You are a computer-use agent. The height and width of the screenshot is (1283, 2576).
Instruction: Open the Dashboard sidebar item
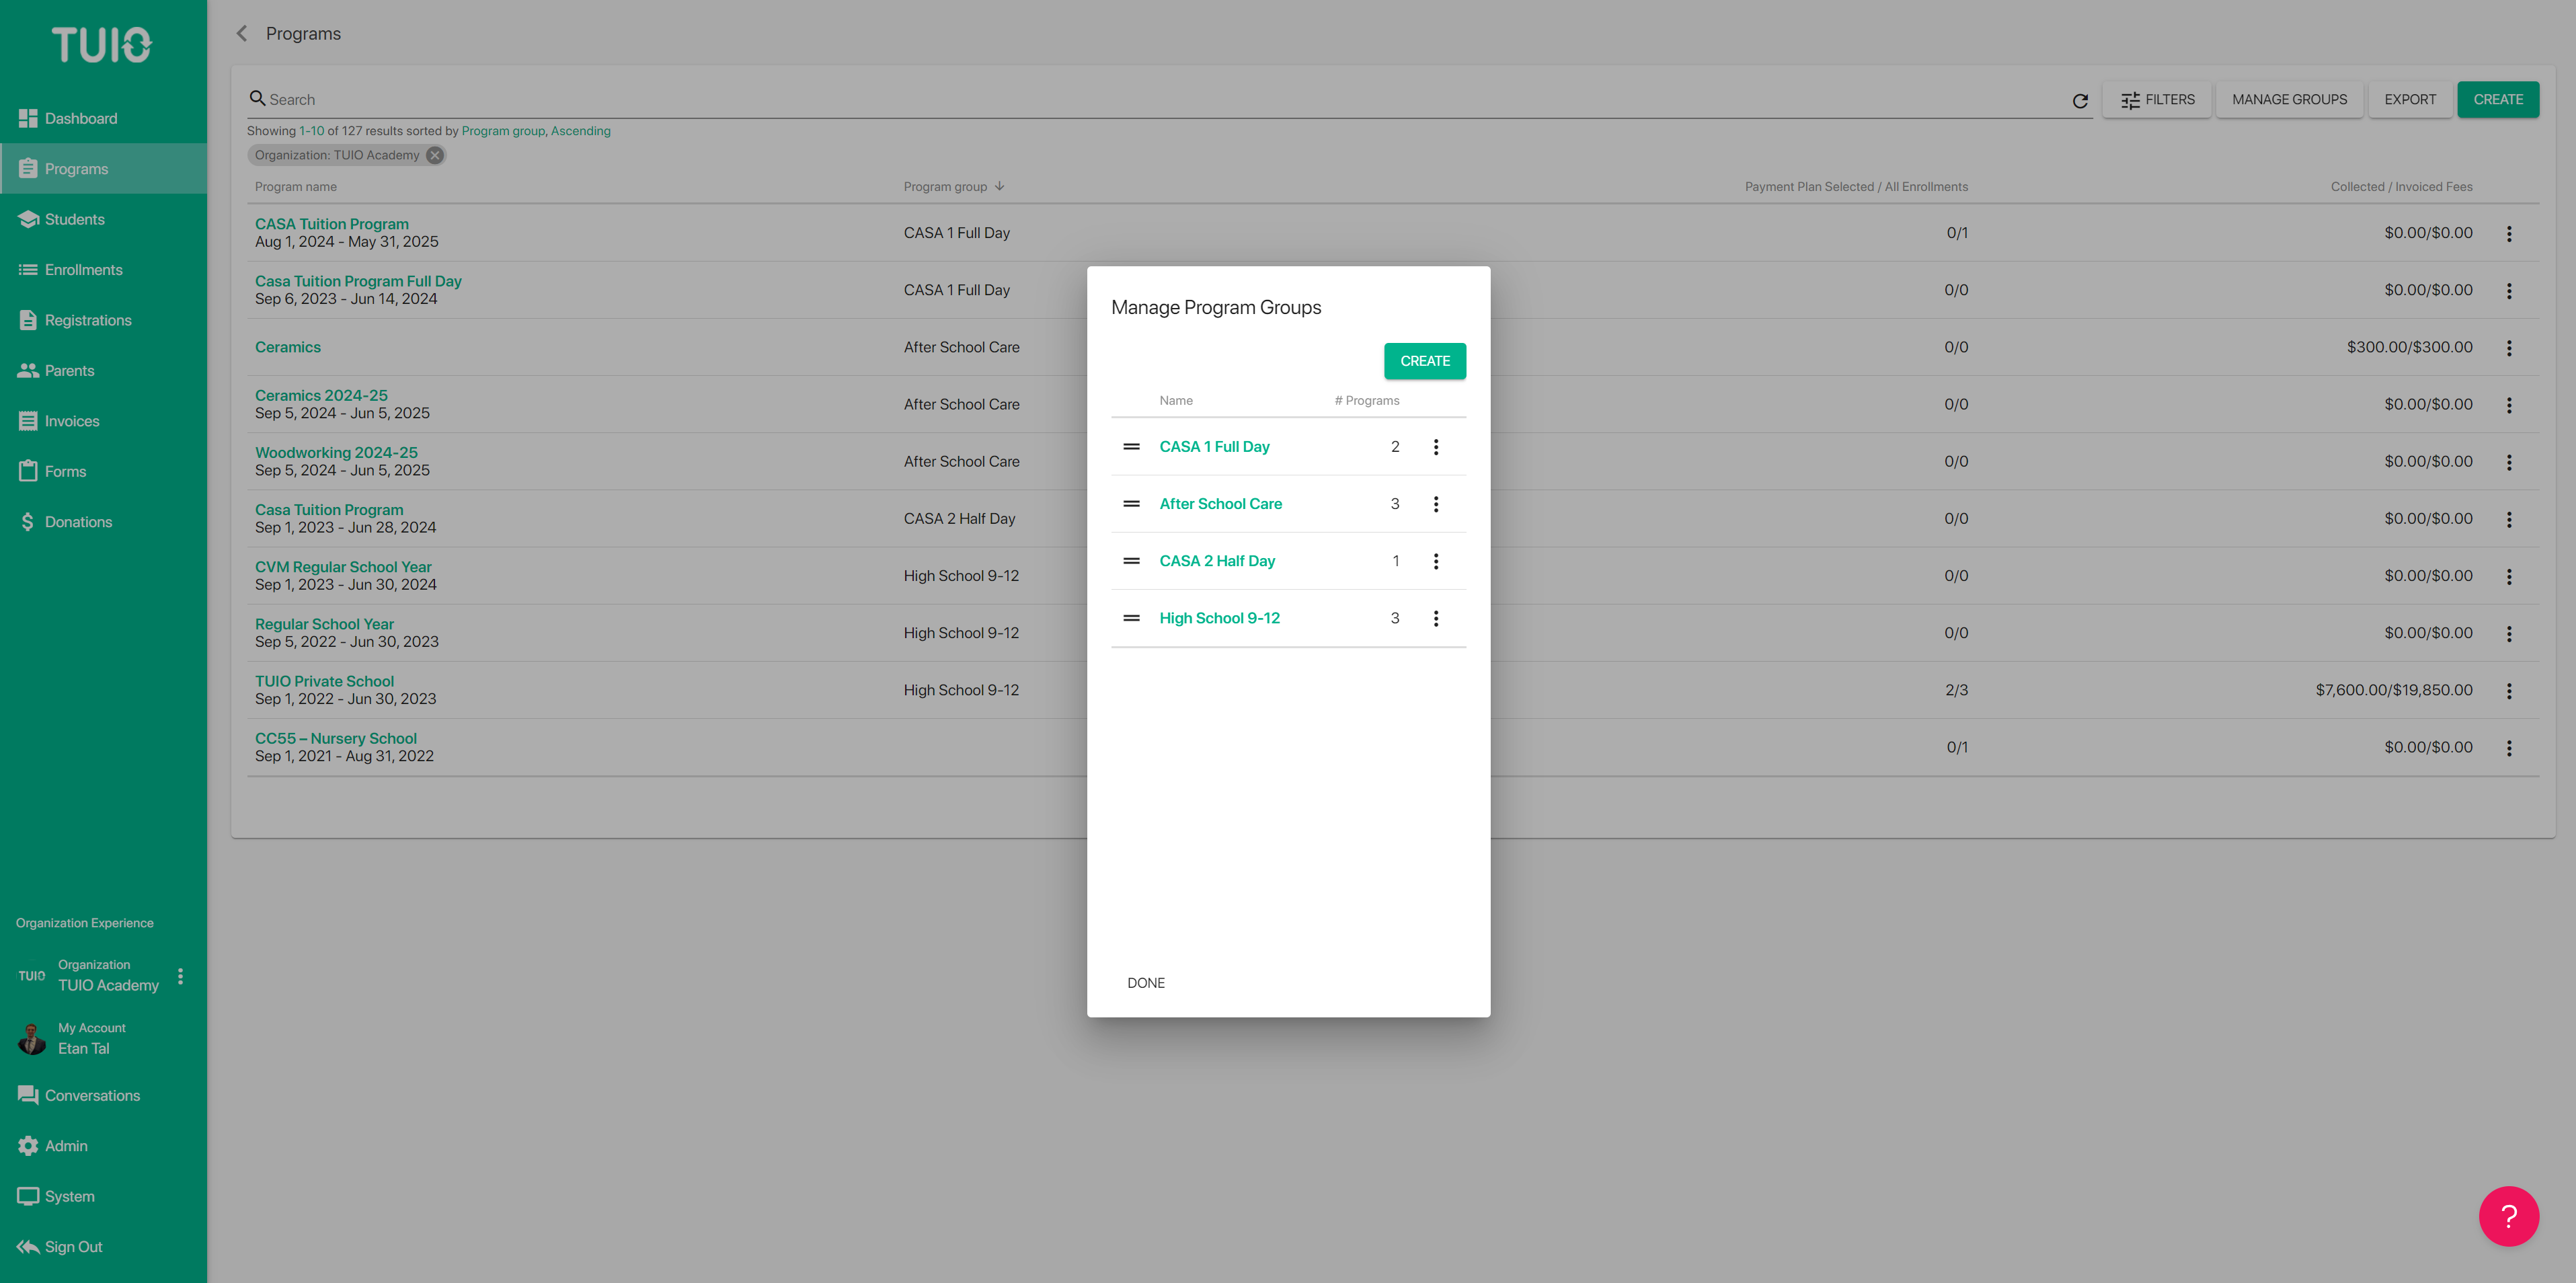point(103,118)
